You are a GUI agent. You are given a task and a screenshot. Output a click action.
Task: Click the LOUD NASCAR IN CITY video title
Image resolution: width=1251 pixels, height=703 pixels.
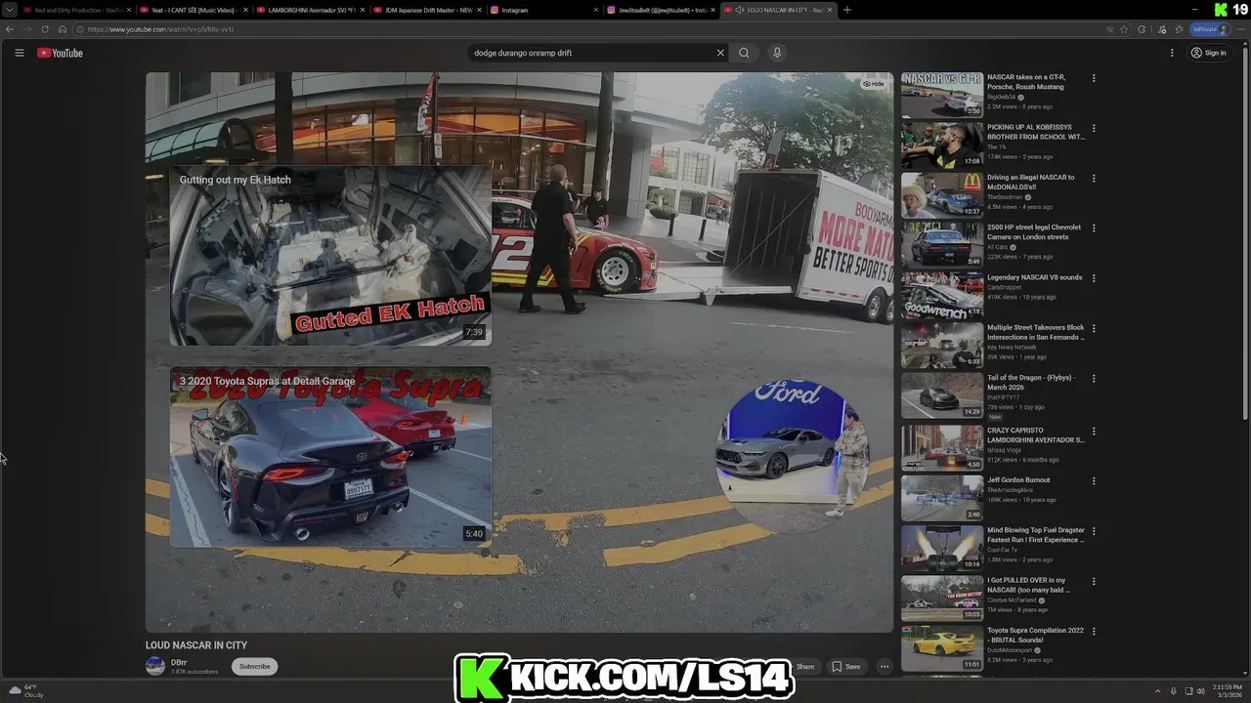point(196,645)
